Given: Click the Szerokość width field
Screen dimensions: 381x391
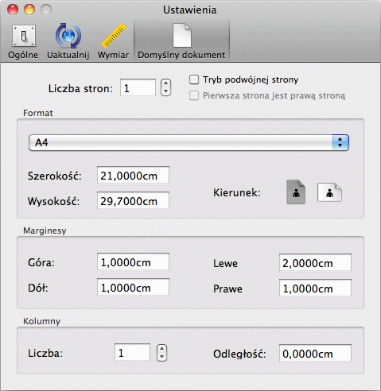Looking at the screenshot, I should [133, 175].
